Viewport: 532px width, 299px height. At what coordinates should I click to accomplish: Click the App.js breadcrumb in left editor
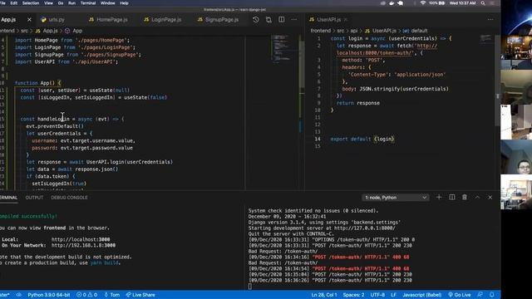47,31
